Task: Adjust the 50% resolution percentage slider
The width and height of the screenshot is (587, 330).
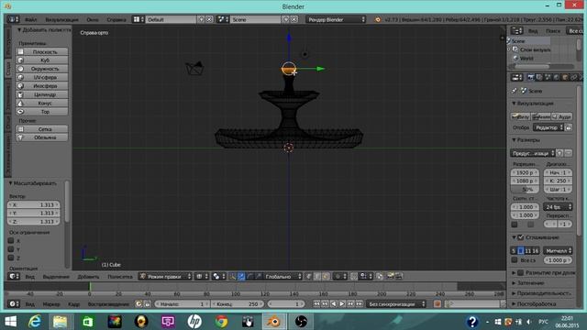Action: point(525,190)
